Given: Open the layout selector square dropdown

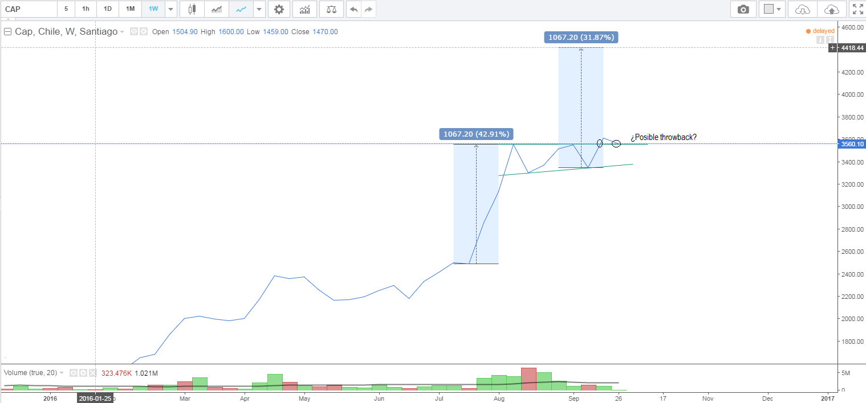Looking at the screenshot, I should click(x=773, y=9).
